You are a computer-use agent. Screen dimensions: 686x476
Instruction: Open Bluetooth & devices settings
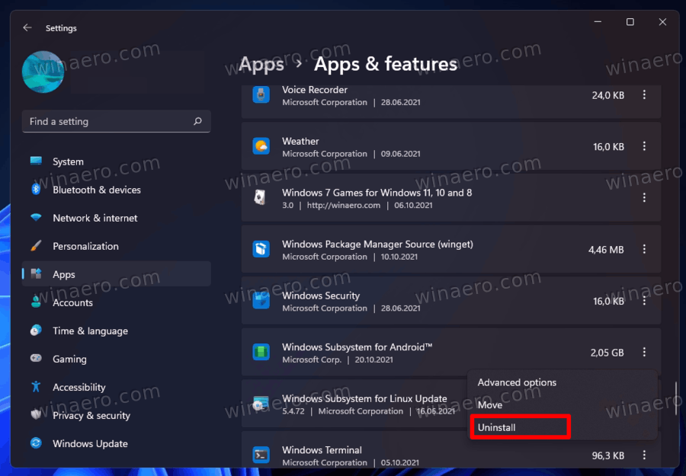pos(117,190)
